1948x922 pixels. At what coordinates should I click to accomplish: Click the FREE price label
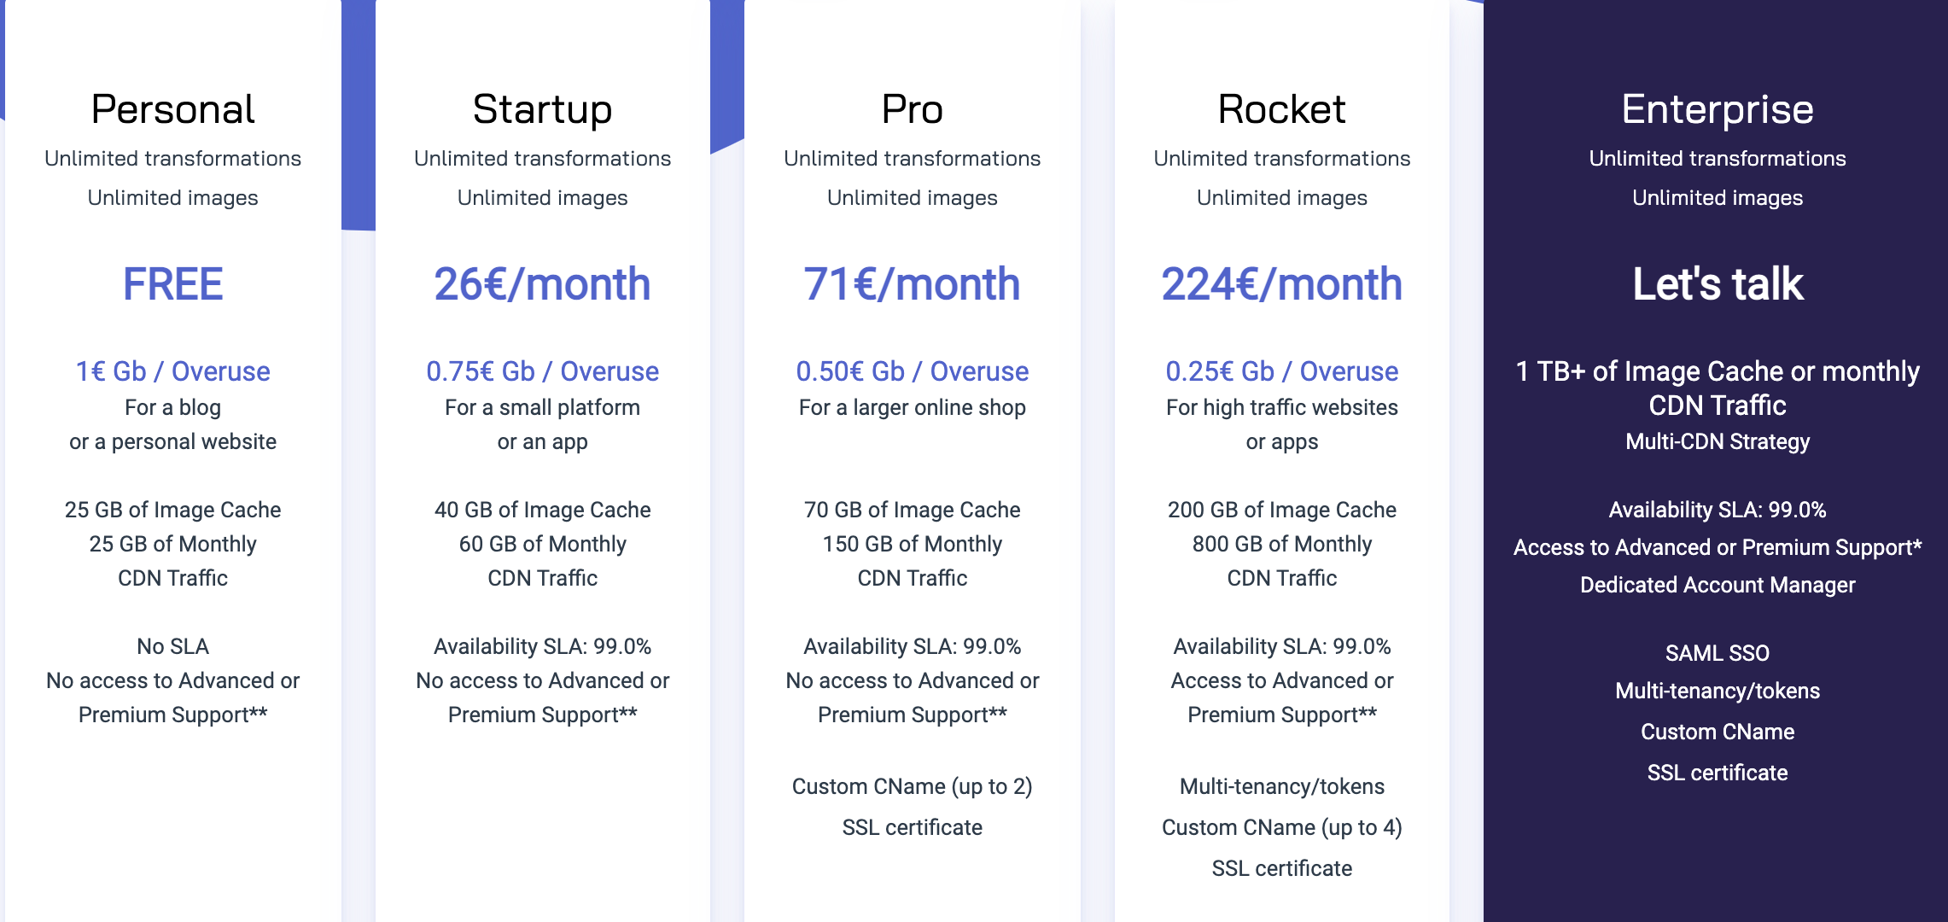(x=172, y=284)
